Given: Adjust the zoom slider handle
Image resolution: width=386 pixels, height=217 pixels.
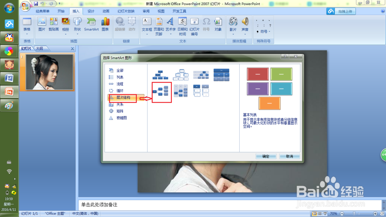Looking at the screenshot, I should (x=354, y=214).
